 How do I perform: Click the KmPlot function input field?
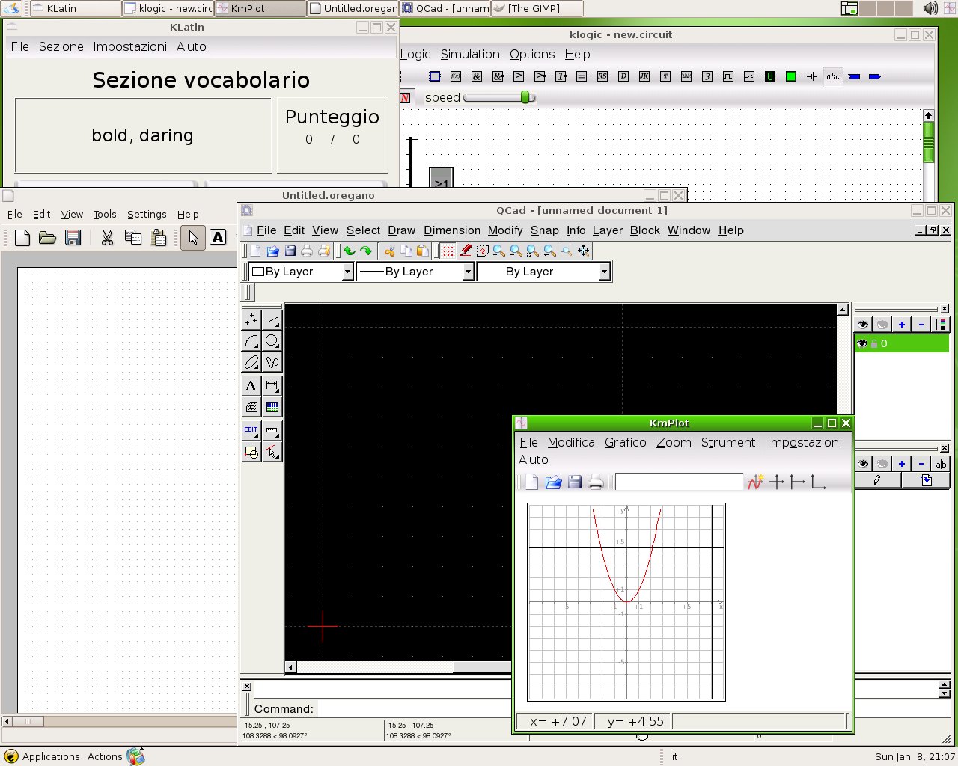[679, 482]
